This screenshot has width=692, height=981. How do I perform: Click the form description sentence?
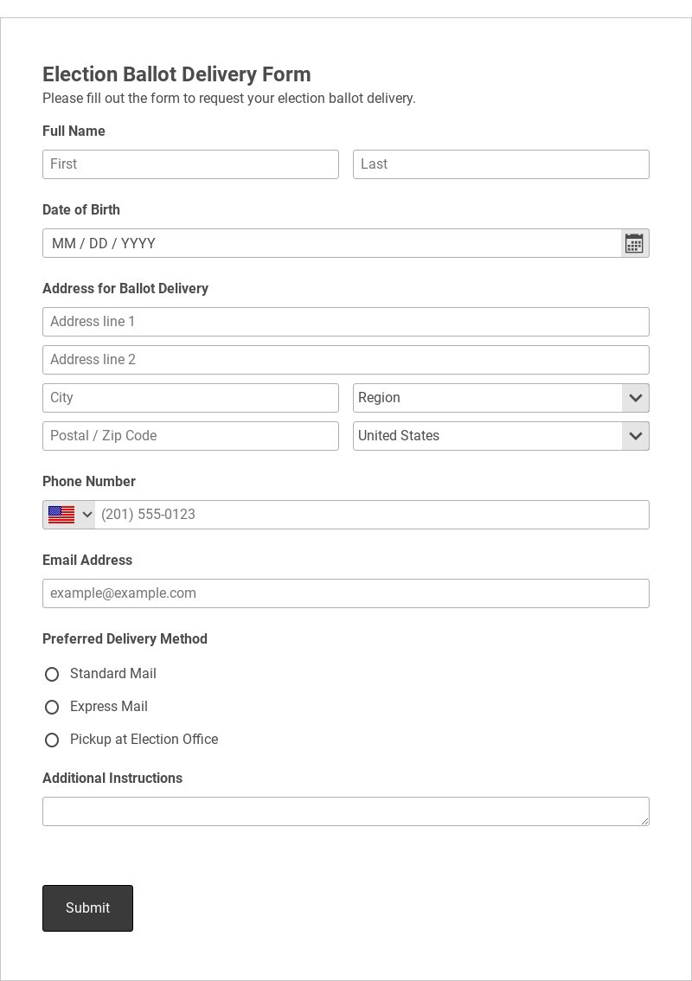pyautogui.click(x=229, y=99)
